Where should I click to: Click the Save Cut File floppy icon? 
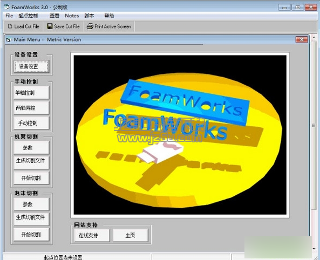tap(50, 26)
